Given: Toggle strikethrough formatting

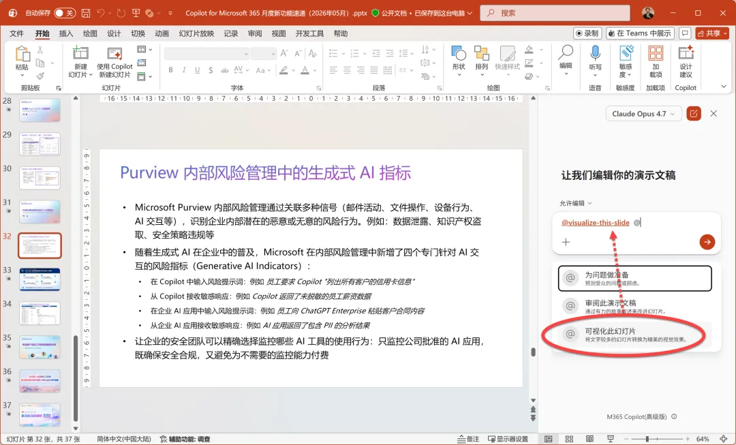Looking at the screenshot, I should coord(225,70).
